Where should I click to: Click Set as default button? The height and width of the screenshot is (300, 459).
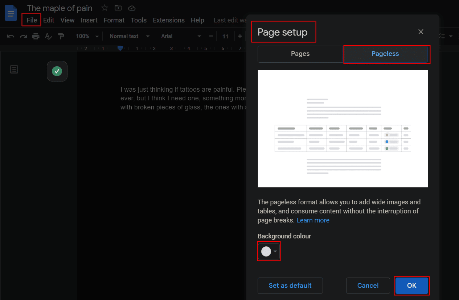(x=290, y=286)
